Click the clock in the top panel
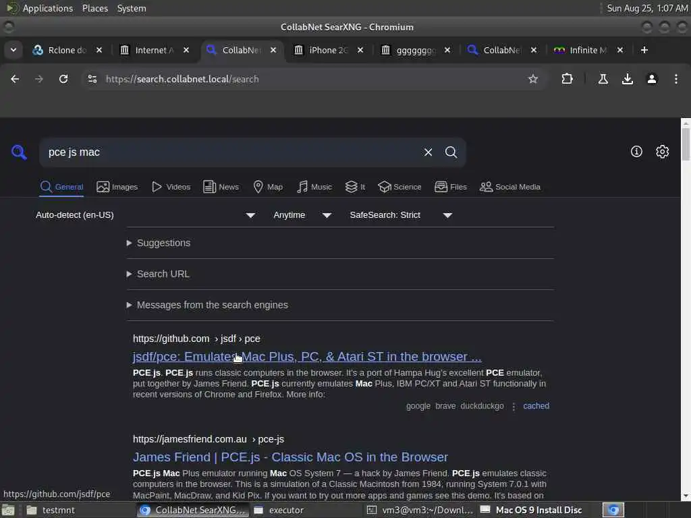Viewport: 691px width, 518px height. pyautogui.click(x=647, y=8)
